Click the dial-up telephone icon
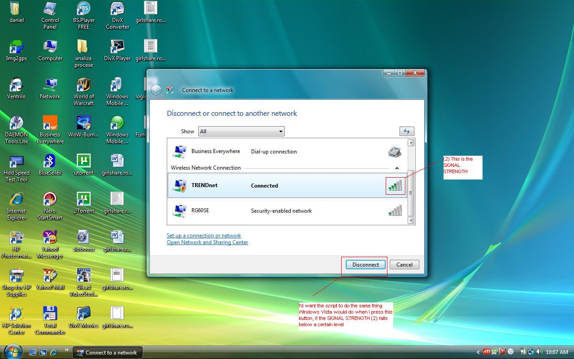The height and width of the screenshot is (359, 574). click(x=395, y=152)
